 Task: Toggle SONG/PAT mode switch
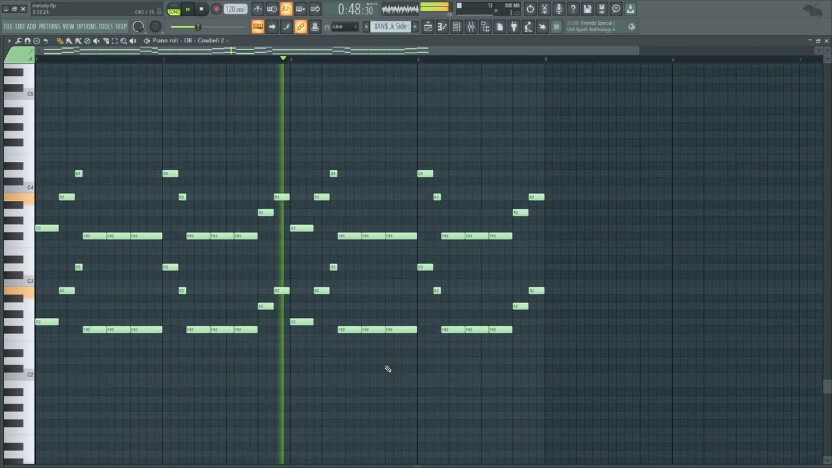tap(174, 10)
